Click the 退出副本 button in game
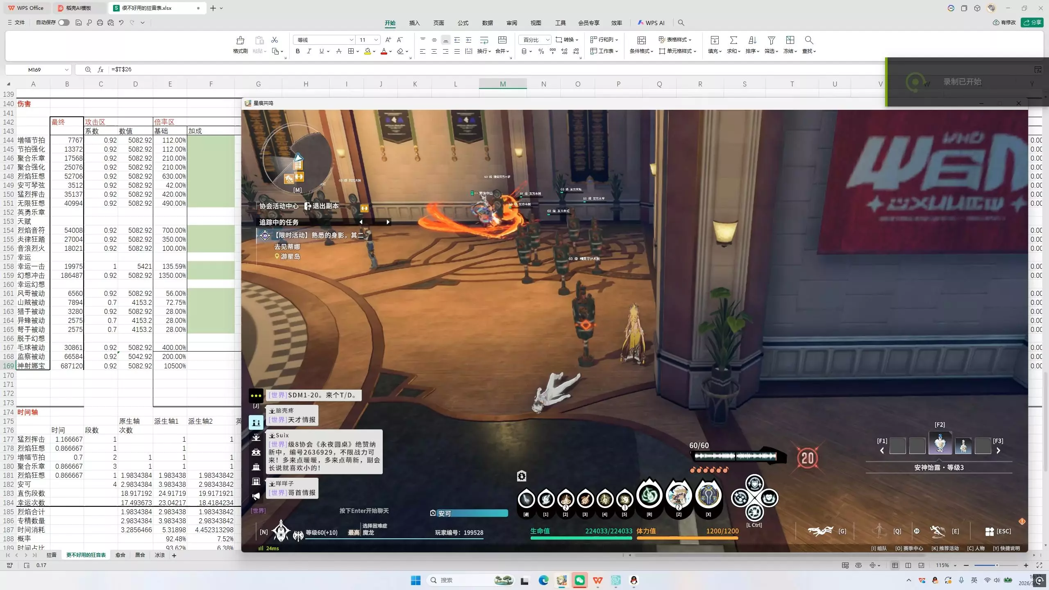 (x=322, y=206)
